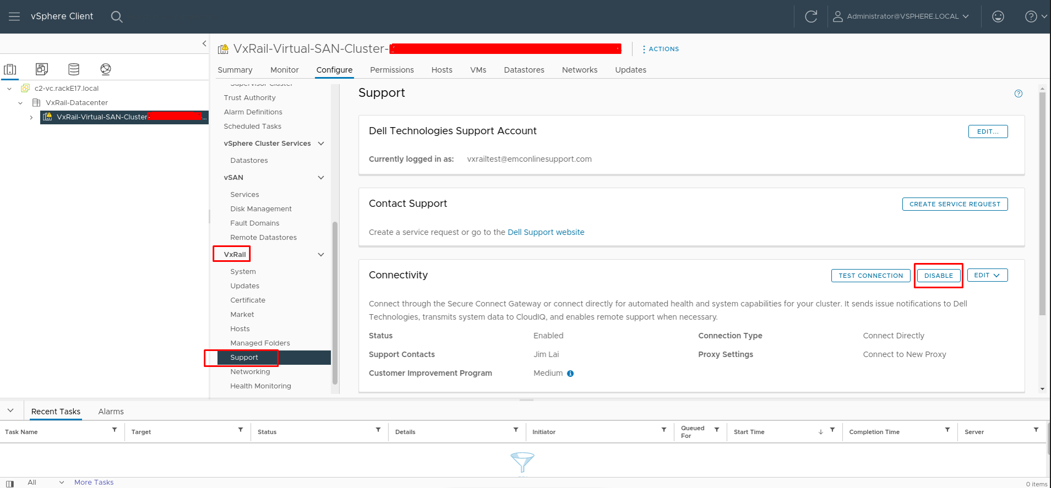Open the More Tasks link
The image size is (1051, 488).
point(94,482)
